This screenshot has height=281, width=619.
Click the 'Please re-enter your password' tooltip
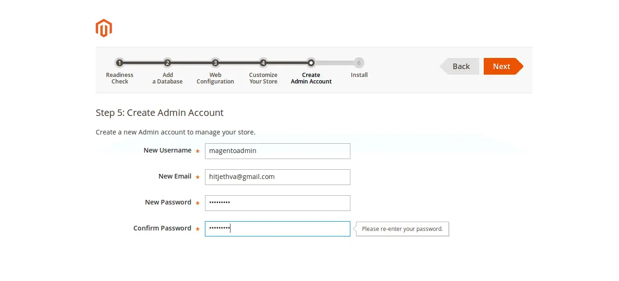[402, 229]
